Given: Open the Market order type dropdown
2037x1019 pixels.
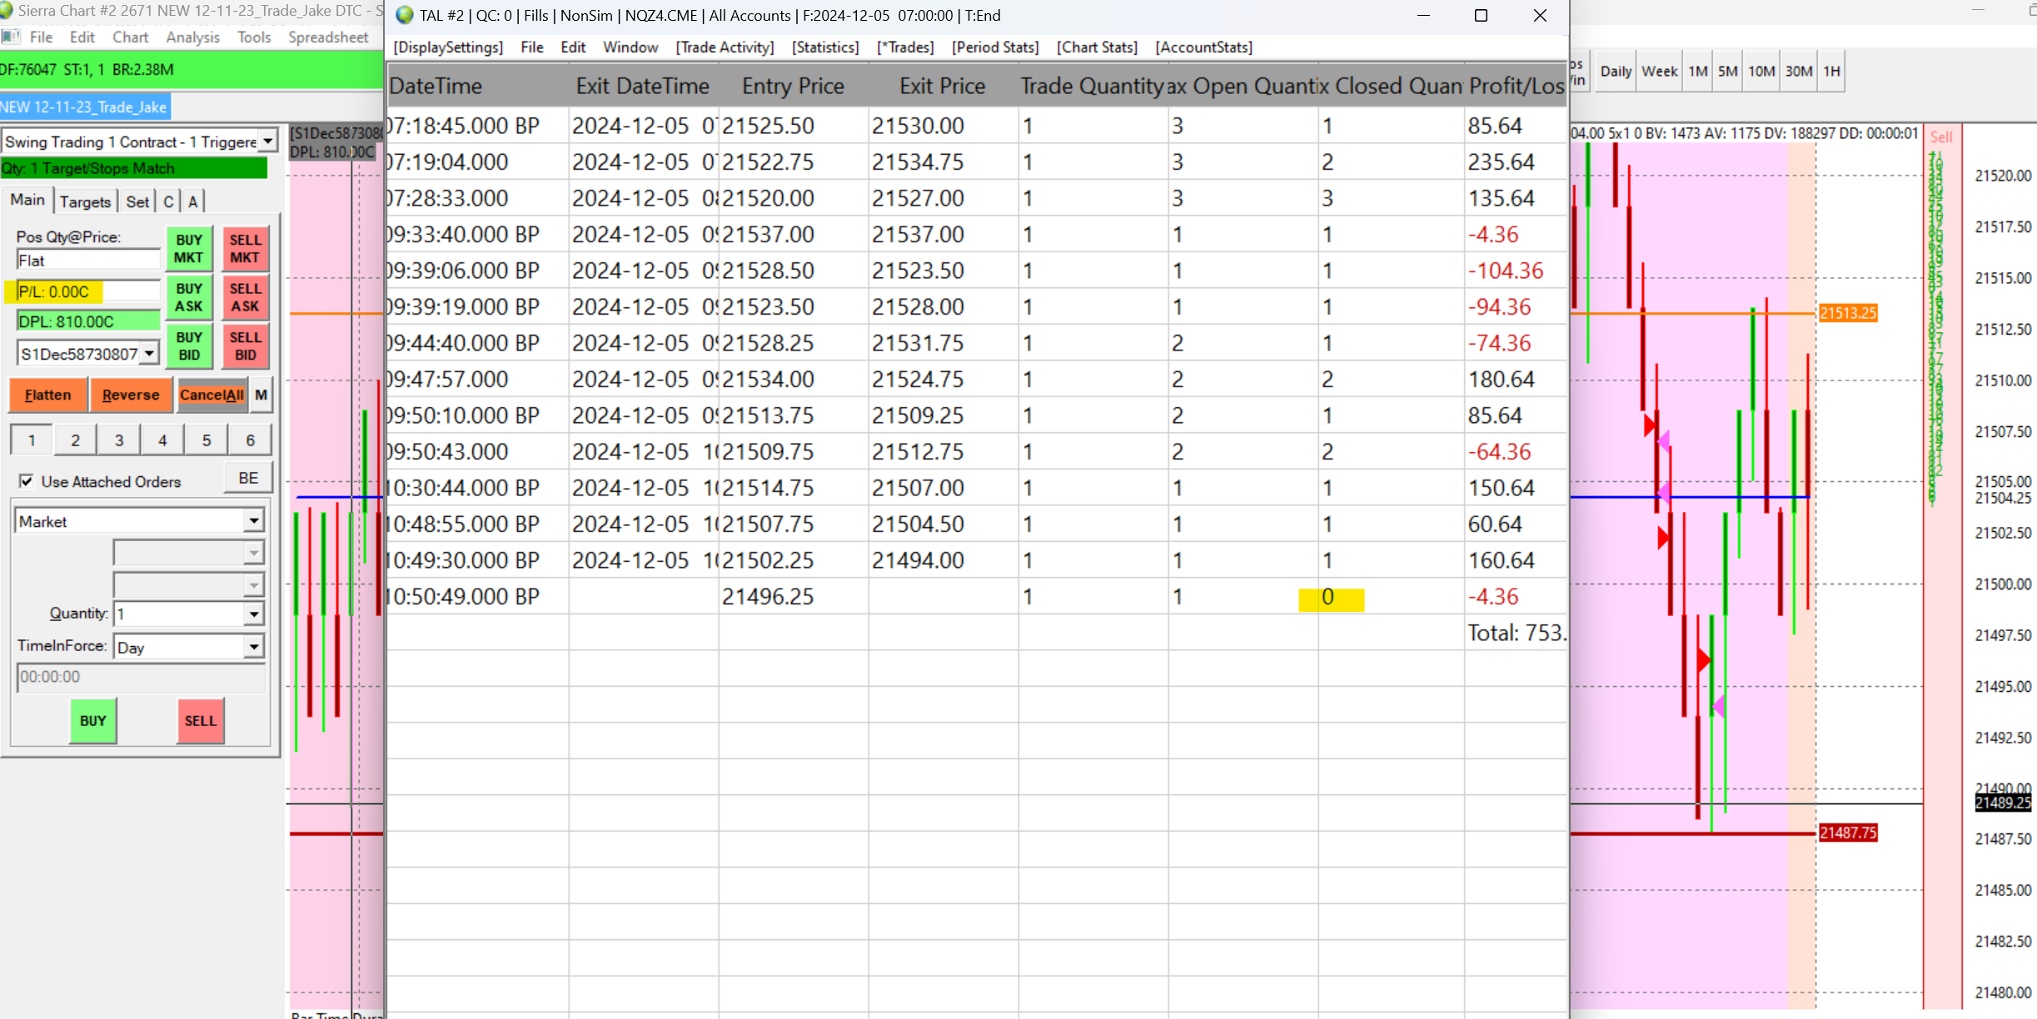Looking at the screenshot, I should 253,521.
